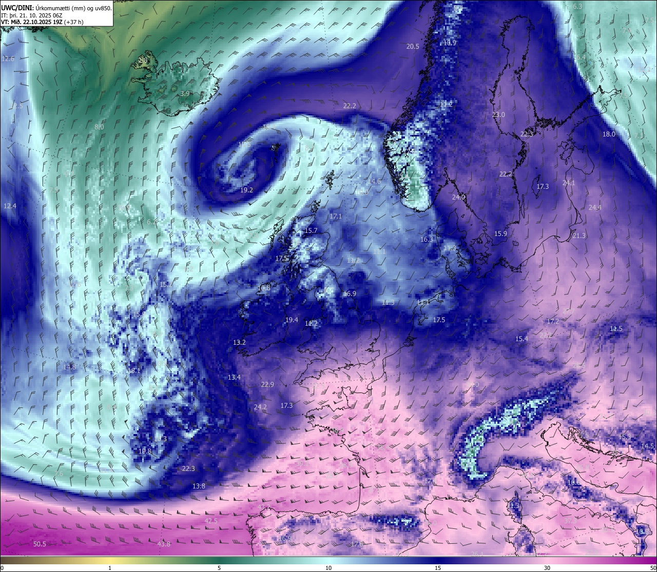
Task: Click the 14.5 value near the Adriatic
Action: pyautogui.click(x=648, y=446)
